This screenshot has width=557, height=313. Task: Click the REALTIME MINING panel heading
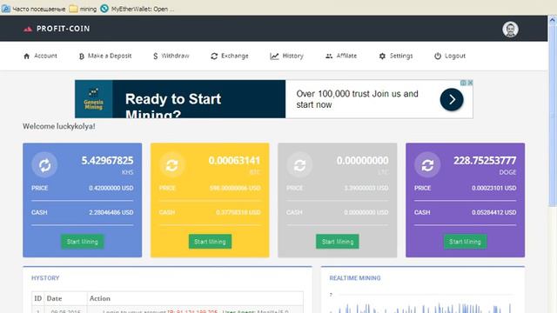355,278
